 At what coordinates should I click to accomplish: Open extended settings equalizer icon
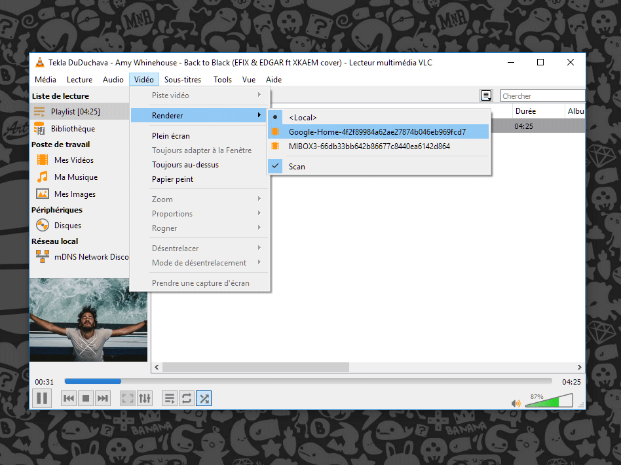145,398
